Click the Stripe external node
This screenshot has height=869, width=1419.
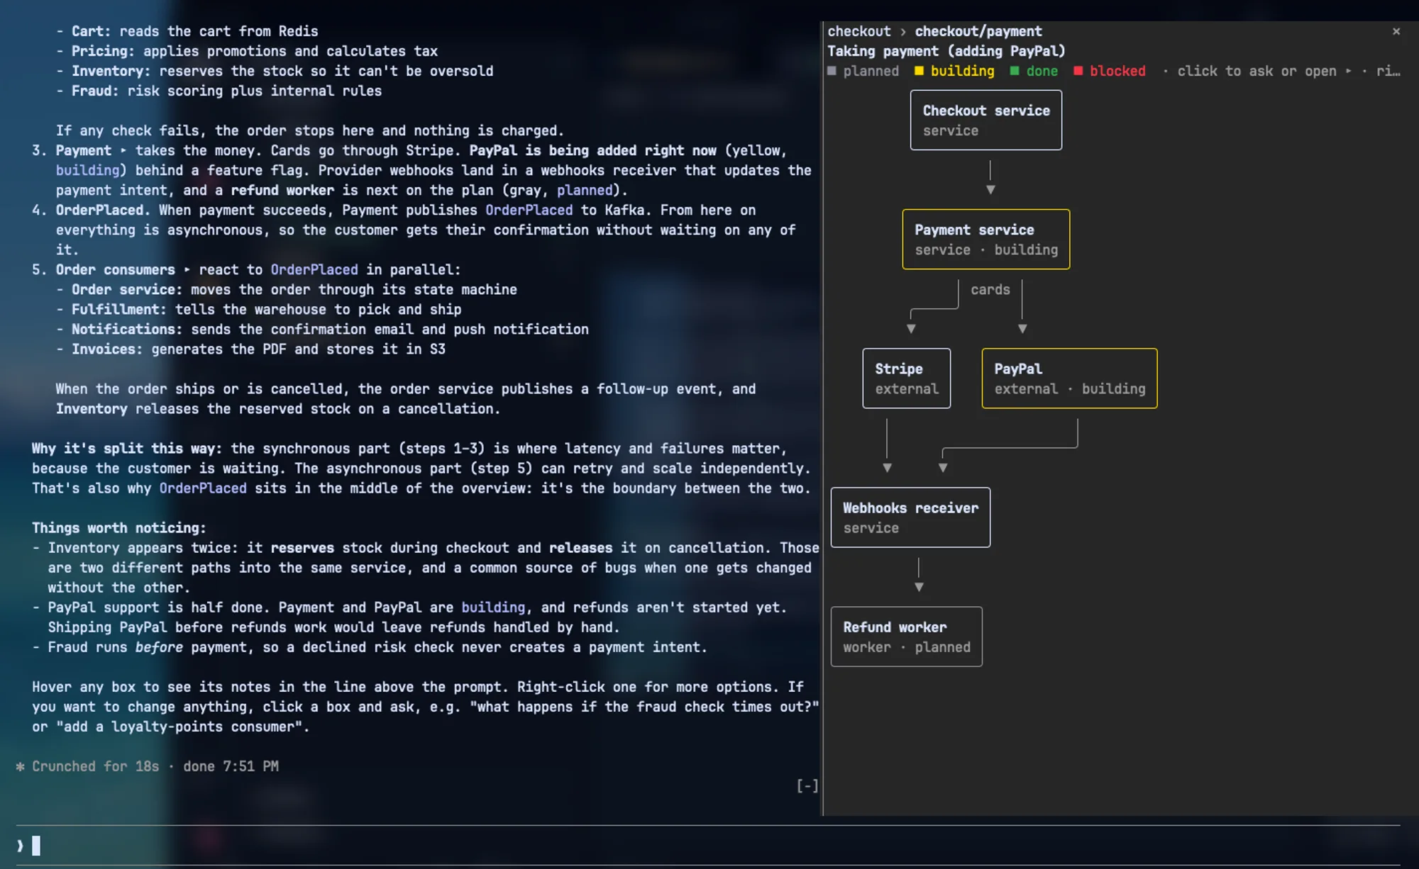pos(906,379)
